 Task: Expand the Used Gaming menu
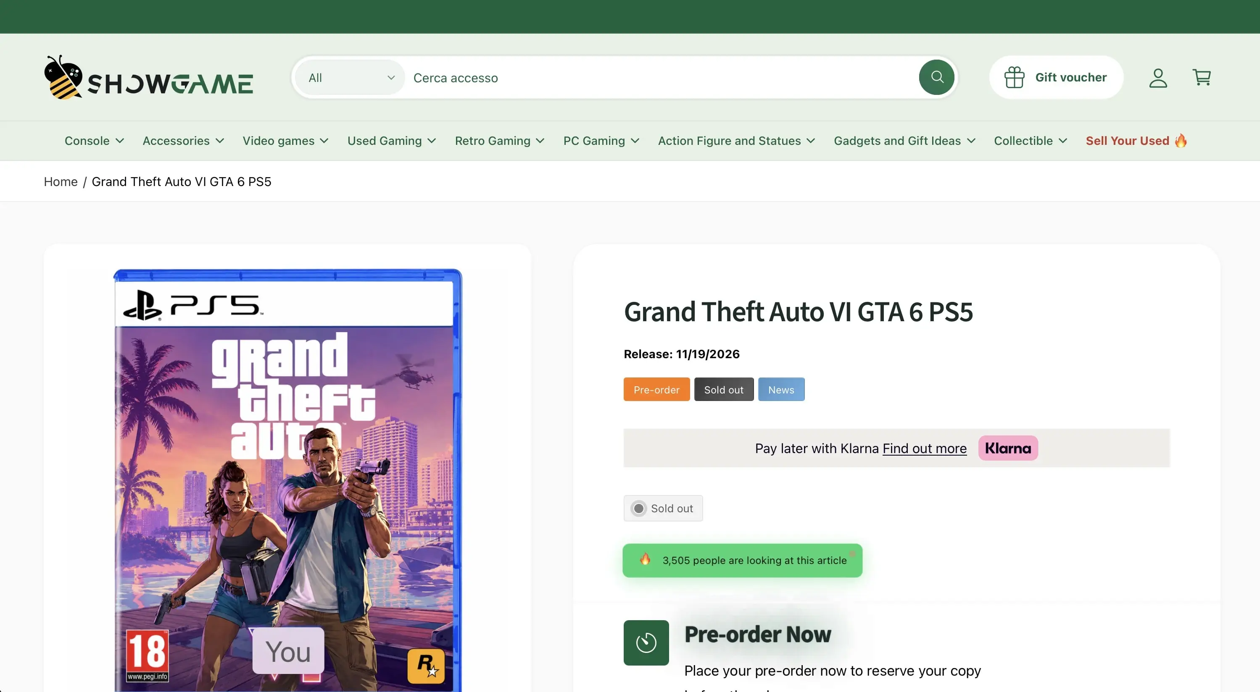point(391,141)
